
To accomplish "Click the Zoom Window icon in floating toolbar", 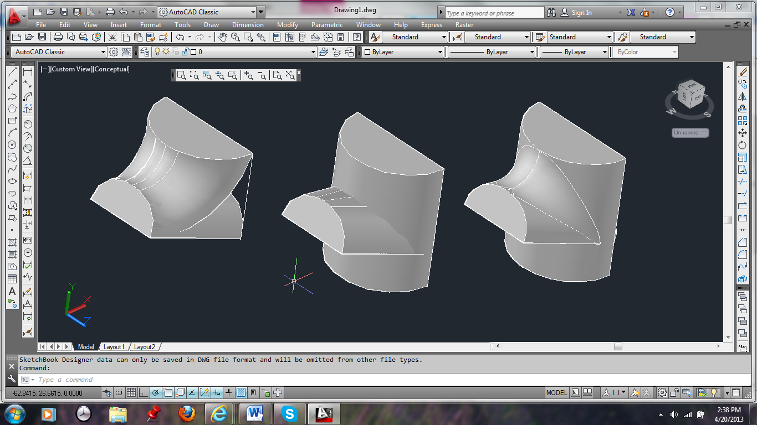I will click(182, 76).
